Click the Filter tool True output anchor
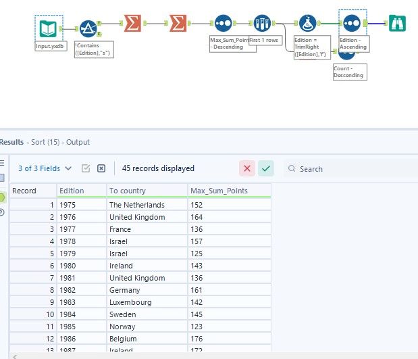 (x=99, y=23)
